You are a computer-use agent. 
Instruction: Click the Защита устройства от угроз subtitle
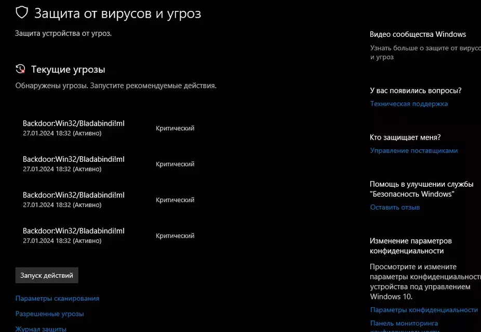[63, 33]
